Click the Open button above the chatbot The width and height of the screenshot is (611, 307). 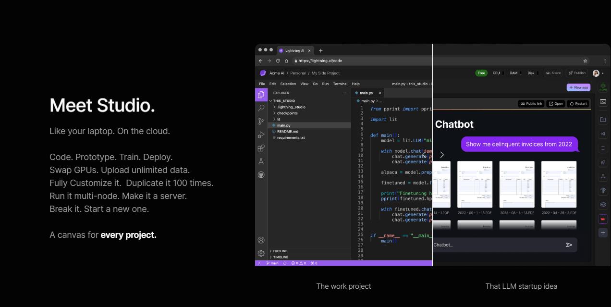pyautogui.click(x=556, y=103)
